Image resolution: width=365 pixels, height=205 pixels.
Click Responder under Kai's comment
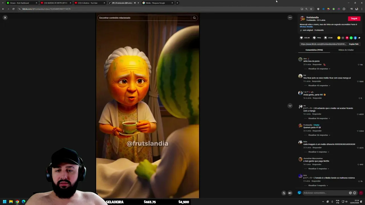pos(317,81)
